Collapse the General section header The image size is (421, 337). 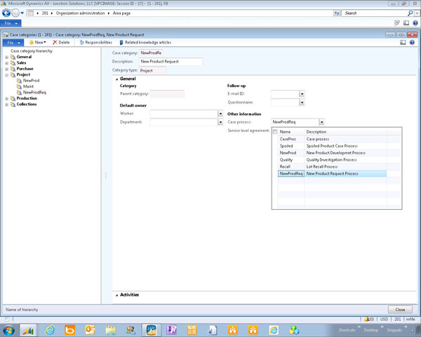click(126, 79)
